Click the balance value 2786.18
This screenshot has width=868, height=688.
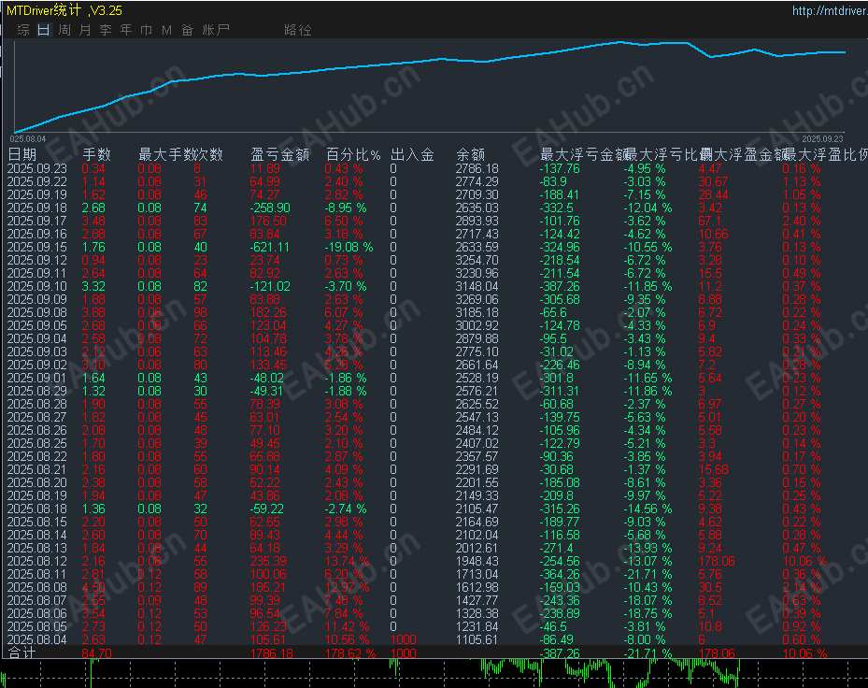coord(477,168)
